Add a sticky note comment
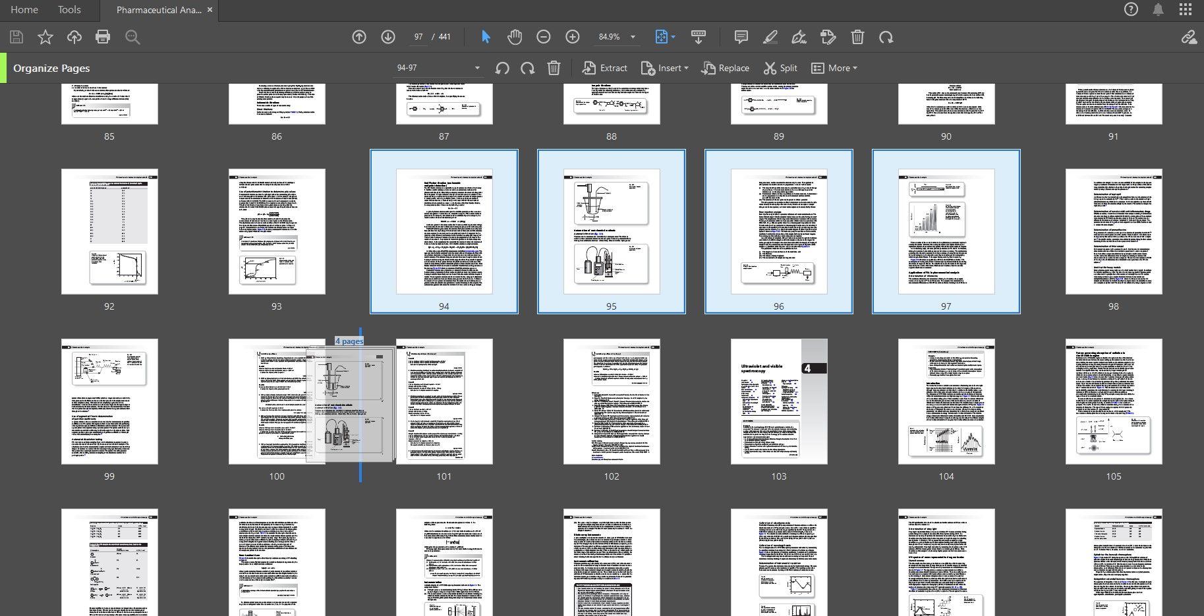 (740, 37)
